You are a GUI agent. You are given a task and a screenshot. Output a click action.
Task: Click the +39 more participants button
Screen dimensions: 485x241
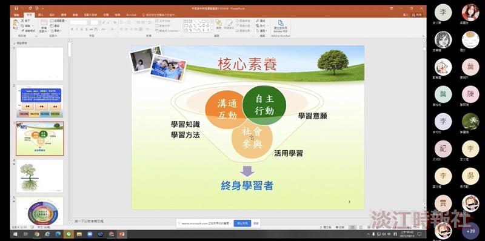click(x=470, y=231)
